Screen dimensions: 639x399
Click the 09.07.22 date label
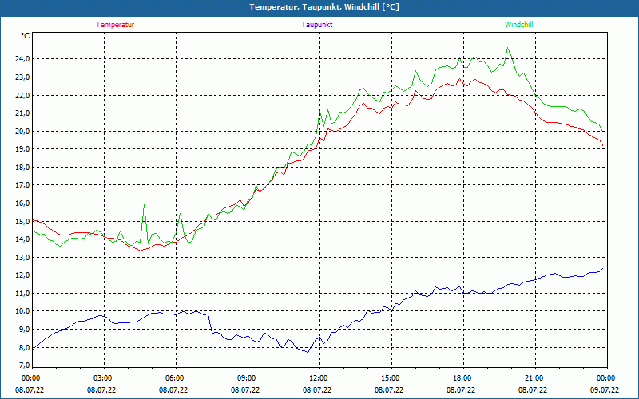605,389
